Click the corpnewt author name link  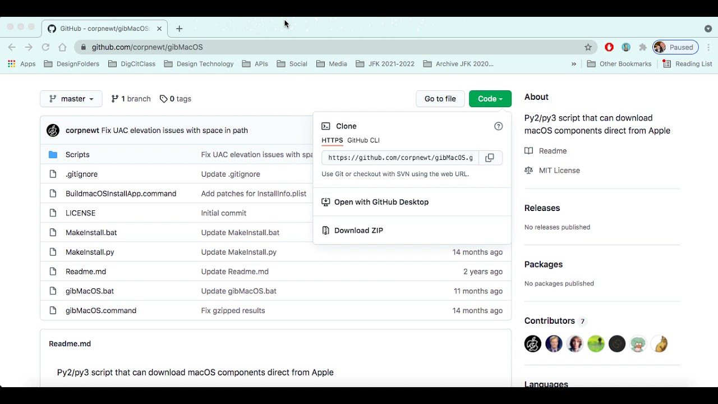coord(82,130)
